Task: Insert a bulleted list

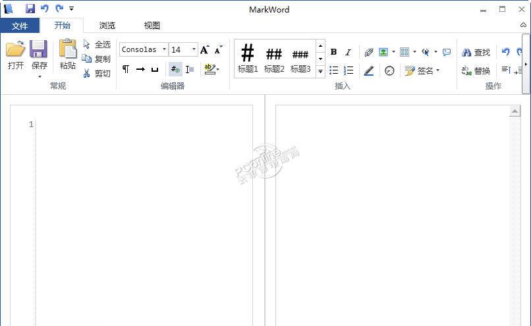Action: click(333, 70)
